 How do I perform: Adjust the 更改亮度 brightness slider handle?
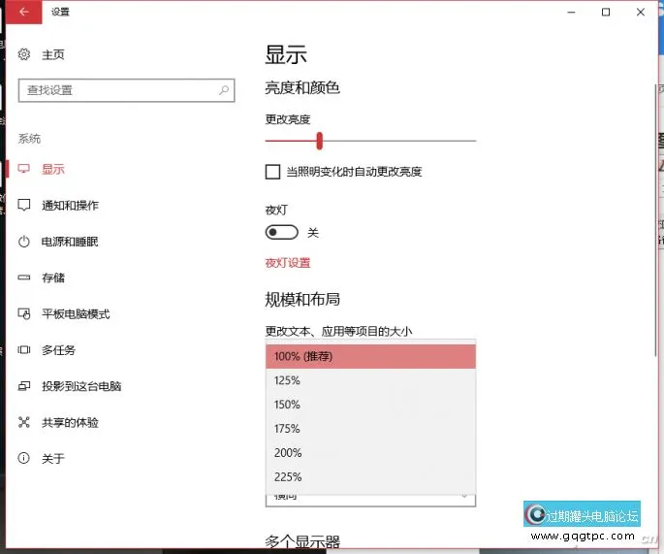click(320, 141)
